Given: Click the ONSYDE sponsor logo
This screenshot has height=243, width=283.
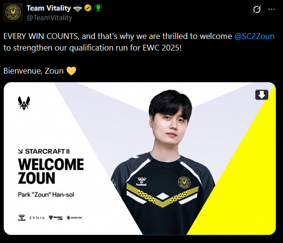Looking at the screenshot, I should [x=74, y=218].
